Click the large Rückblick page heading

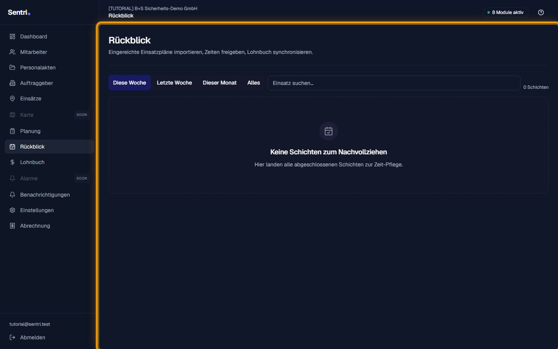[129, 40]
